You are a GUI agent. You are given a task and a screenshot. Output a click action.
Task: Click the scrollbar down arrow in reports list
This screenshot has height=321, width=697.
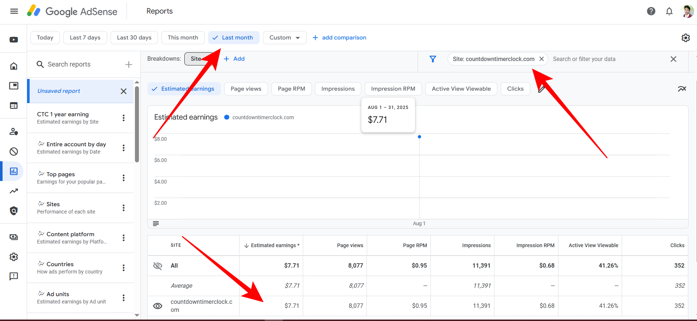click(137, 315)
